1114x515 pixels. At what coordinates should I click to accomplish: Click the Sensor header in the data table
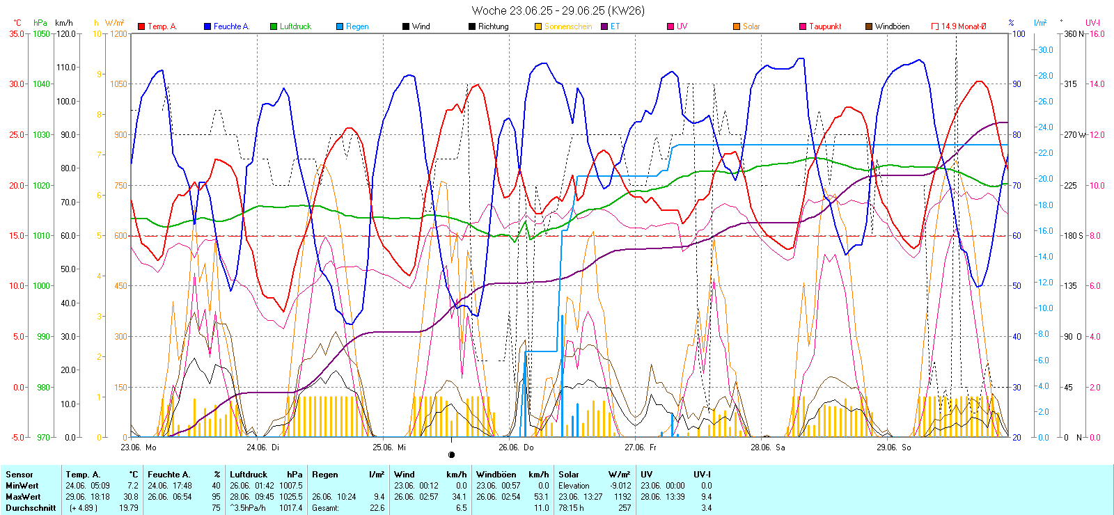[x=19, y=475]
